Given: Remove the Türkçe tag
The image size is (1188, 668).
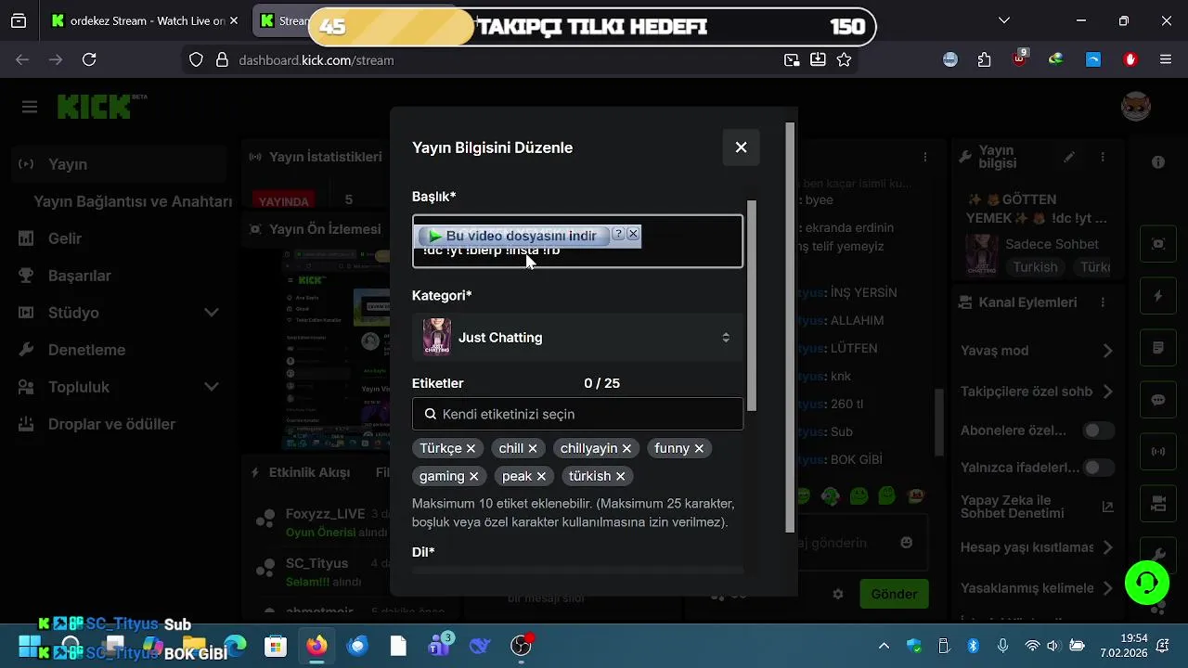Looking at the screenshot, I should point(471,448).
